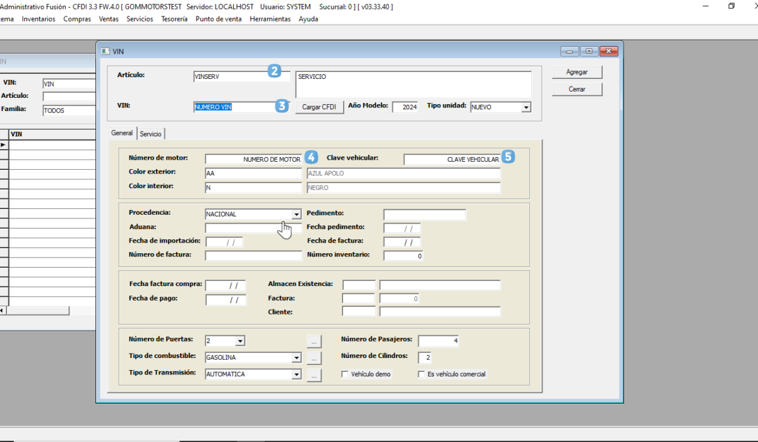Viewport: 758px width, 442px height.
Task: Expand the Procedencia dropdown
Action: coord(296,215)
